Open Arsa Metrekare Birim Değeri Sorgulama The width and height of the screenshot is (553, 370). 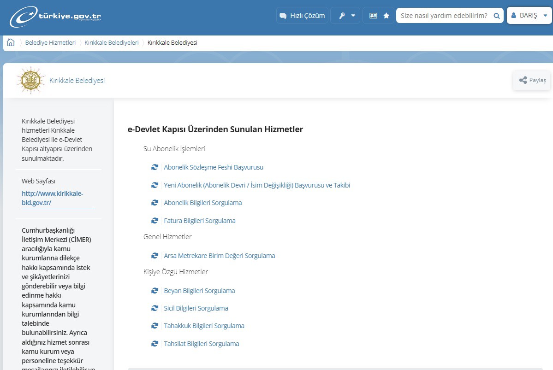(x=220, y=256)
